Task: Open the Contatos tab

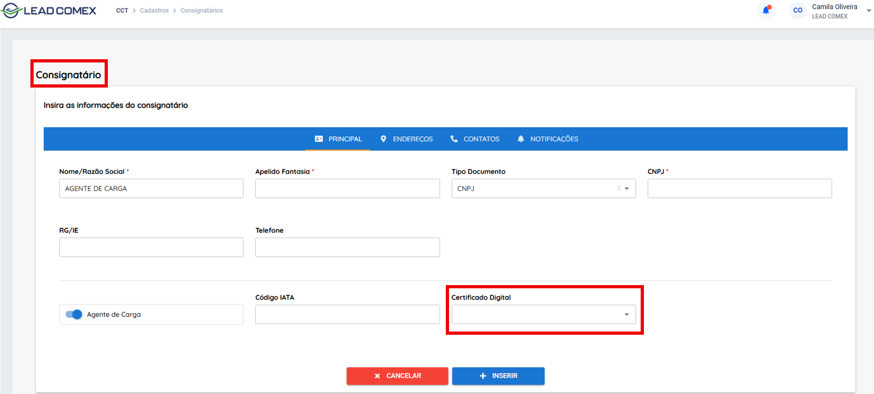Action: 475,139
